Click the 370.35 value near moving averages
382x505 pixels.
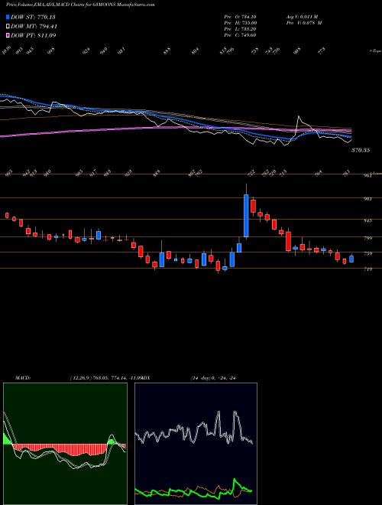click(x=361, y=150)
